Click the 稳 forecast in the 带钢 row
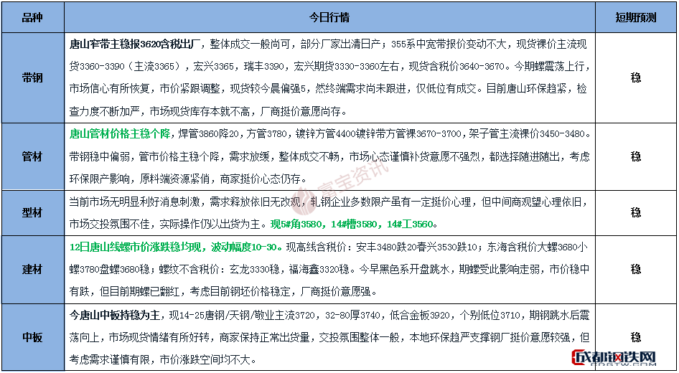Viewport: 679px width, 373px height. coord(635,77)
